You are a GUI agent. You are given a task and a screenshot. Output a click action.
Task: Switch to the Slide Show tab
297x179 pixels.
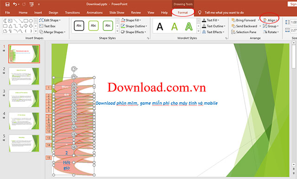(x=116, y=12)
